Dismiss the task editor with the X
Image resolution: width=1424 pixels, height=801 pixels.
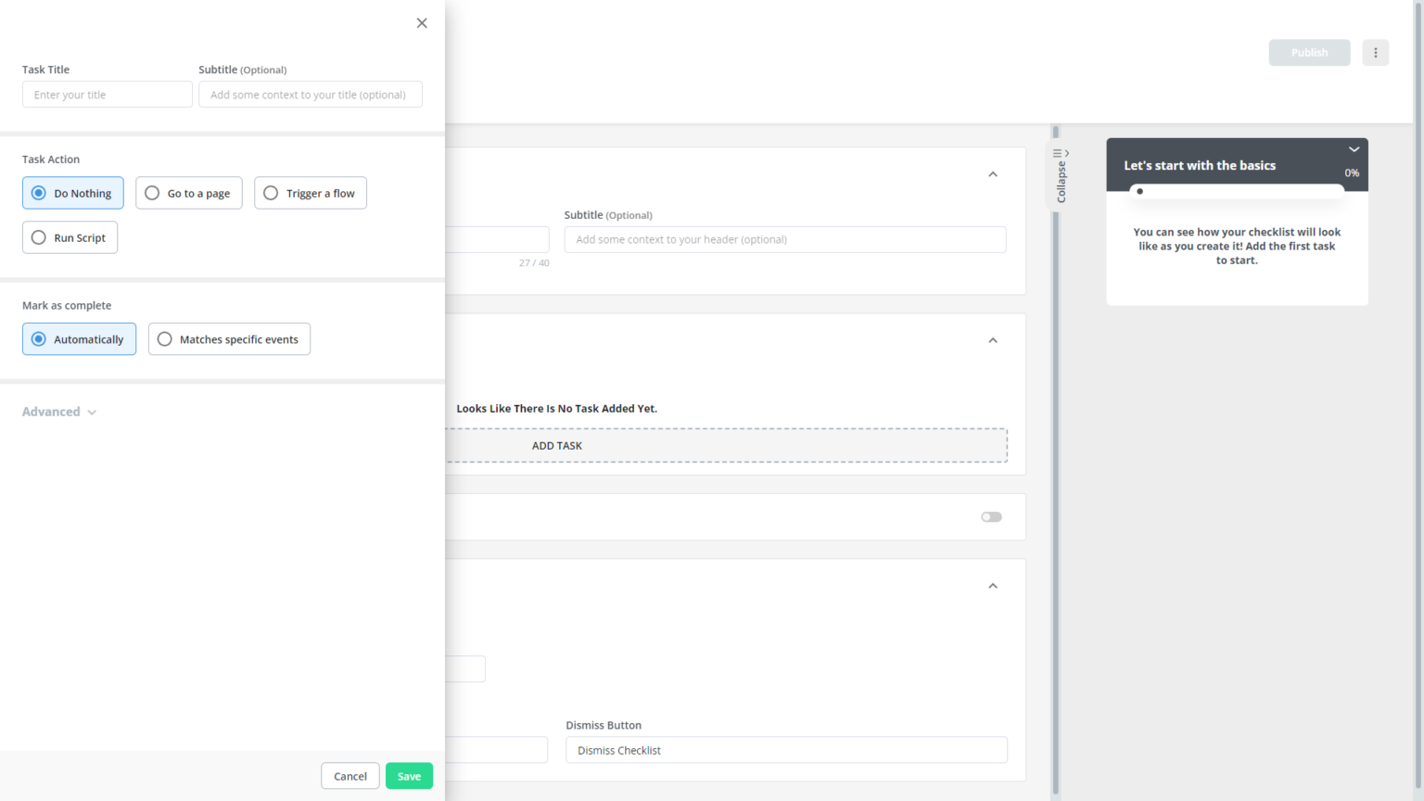pyautogui.click(x=422, y=22)
